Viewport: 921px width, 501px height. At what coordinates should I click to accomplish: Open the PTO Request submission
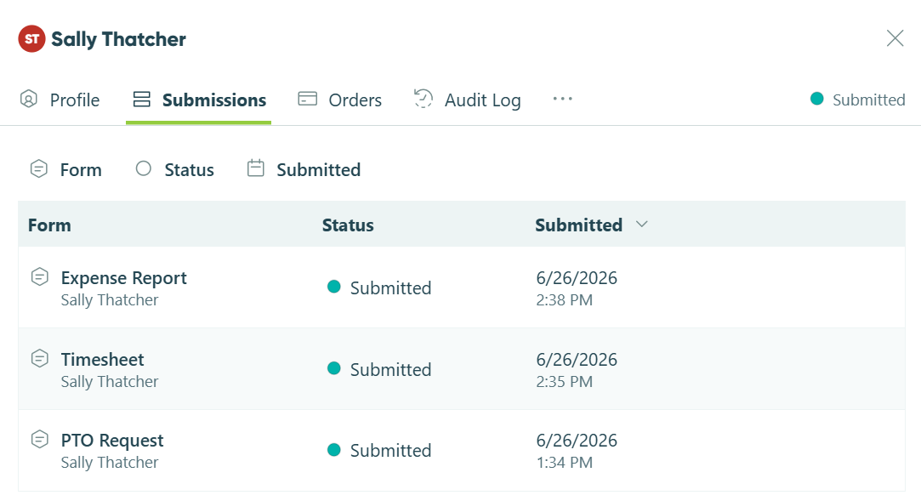[x=112, y=441]
